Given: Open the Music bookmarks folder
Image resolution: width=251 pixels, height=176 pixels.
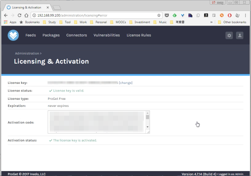Looking at the screenshot, I should (160, 22).
